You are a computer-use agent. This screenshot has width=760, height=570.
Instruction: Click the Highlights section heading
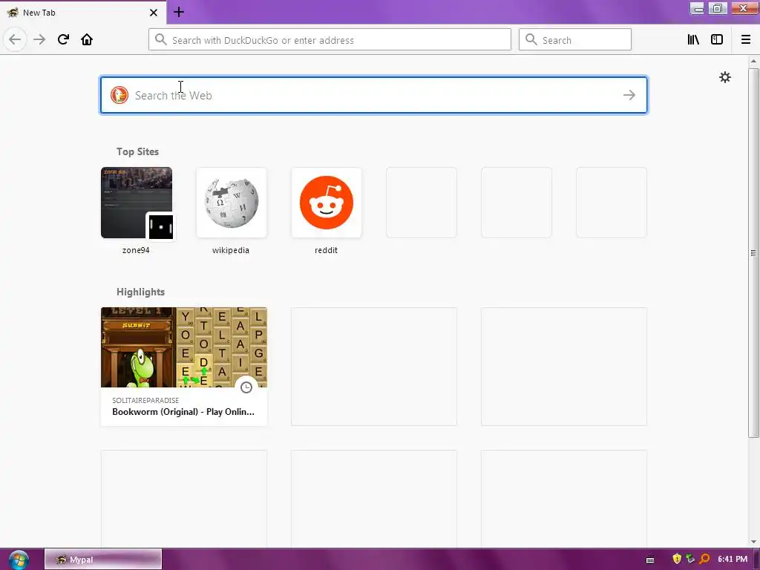click(140, 292)
